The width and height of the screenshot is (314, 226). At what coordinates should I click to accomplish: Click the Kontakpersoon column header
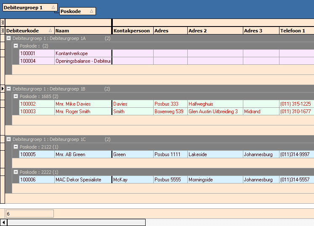[x=132, y=31]
